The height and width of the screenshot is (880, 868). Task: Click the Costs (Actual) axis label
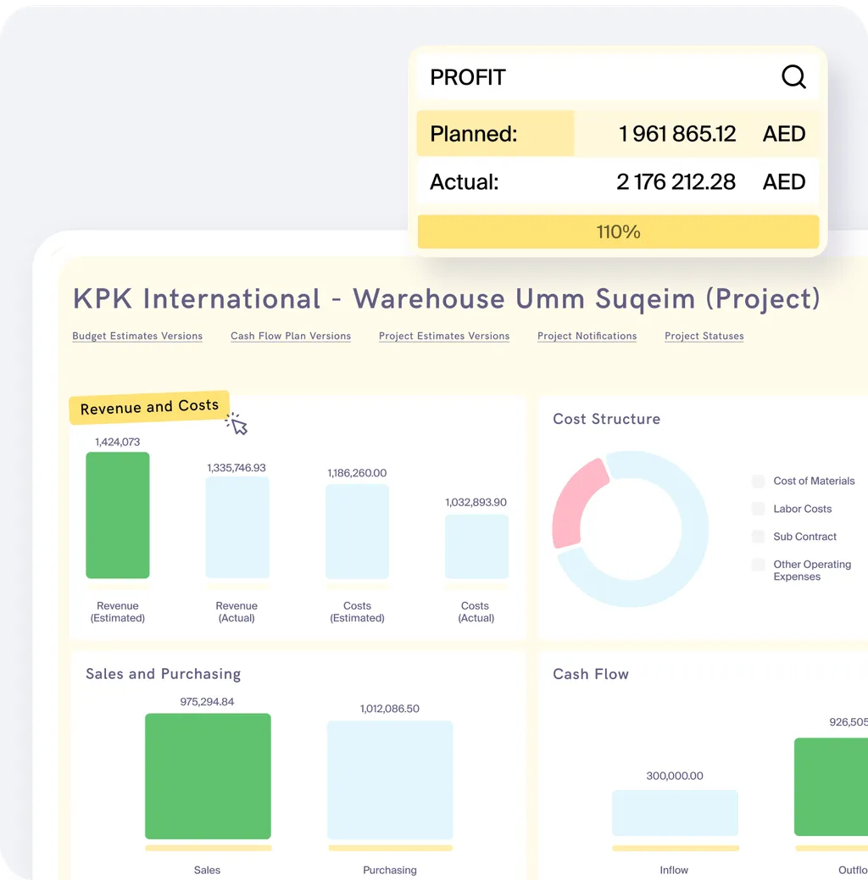click(x=476, y=612)
